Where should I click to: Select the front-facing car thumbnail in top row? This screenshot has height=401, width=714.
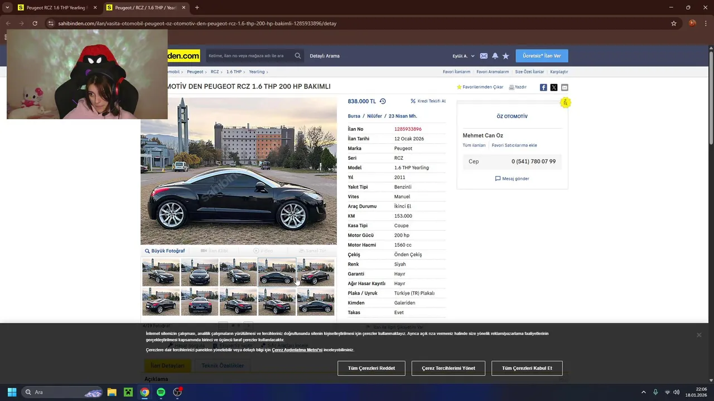[200, 272]
